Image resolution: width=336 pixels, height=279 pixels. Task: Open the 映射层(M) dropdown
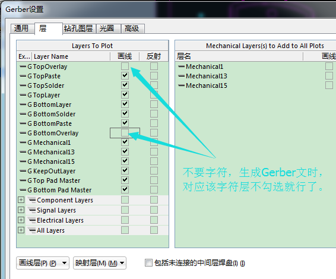100,263
